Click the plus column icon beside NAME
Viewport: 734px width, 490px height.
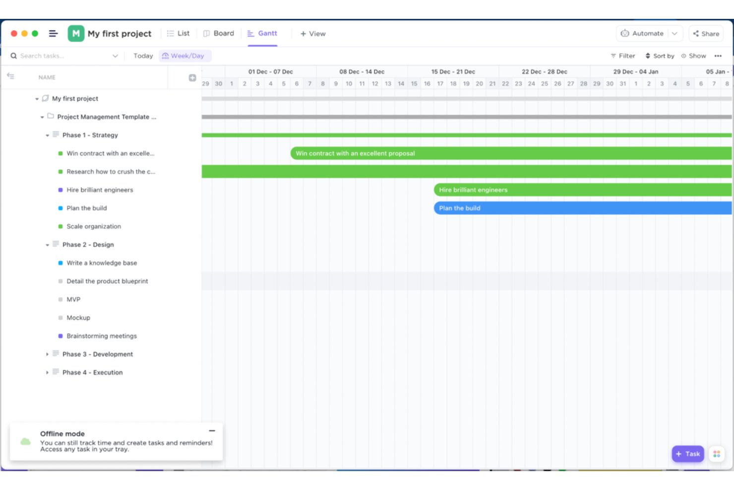tap(192, 77)
